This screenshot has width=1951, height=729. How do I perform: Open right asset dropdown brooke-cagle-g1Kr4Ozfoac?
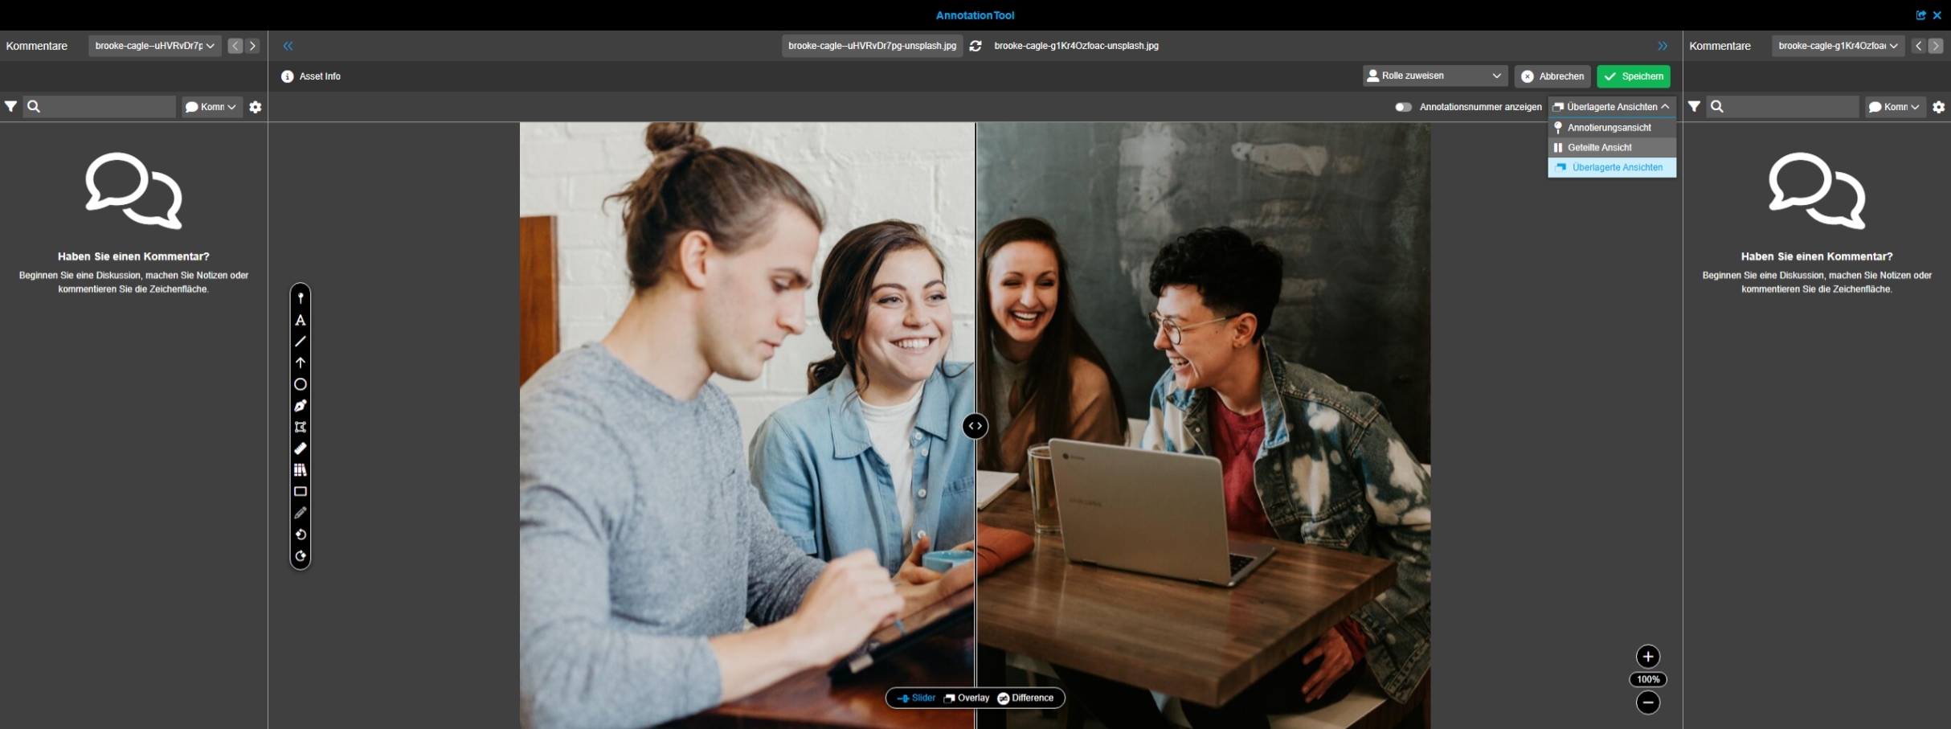(x=1838, y=46)
